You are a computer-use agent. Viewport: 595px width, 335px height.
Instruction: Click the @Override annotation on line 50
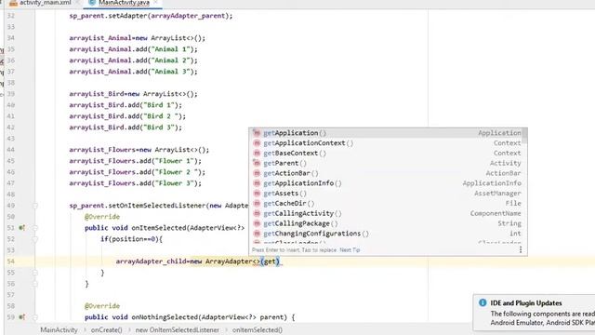click(x=102, y=217)
